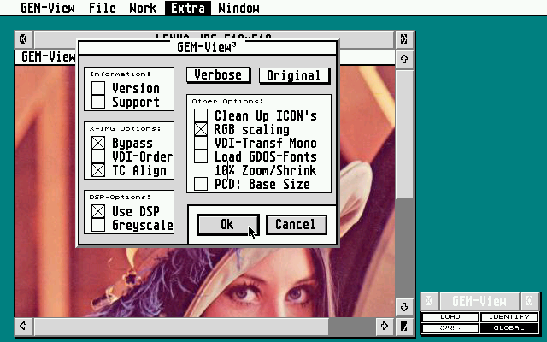Viewport: 547px width, 342px height.
Task: Open the Window menu
Action: pyautogui.click(x=238, y=8)
